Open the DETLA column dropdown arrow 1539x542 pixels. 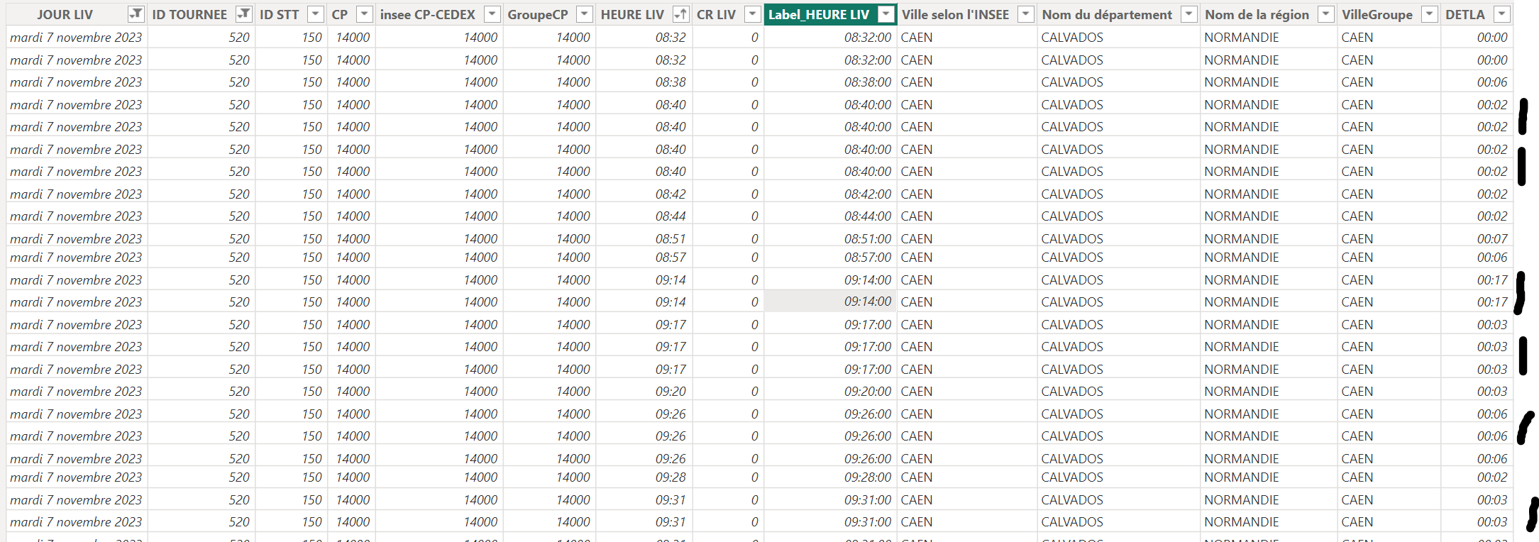[1501, 14]
